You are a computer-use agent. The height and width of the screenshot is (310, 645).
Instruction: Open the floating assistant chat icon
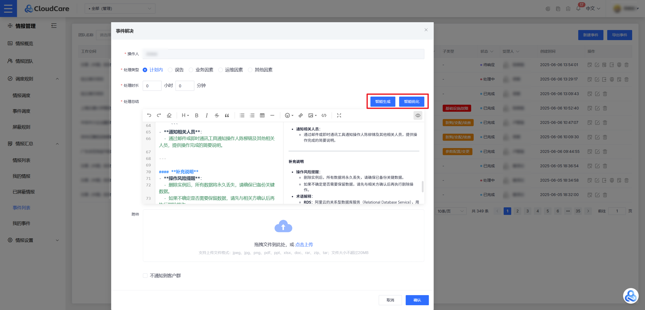coord(631,296)
